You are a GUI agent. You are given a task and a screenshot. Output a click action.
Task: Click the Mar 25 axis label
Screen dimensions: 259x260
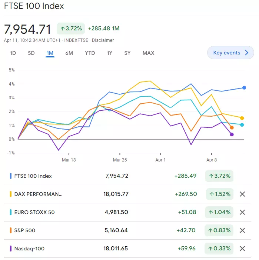point(120,160)
